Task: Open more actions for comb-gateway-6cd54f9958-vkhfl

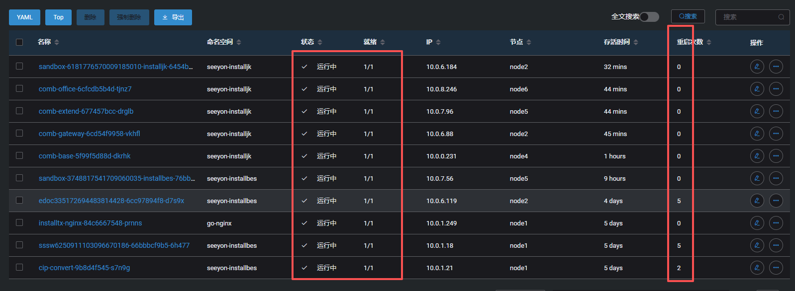Action: pos(776,134)
